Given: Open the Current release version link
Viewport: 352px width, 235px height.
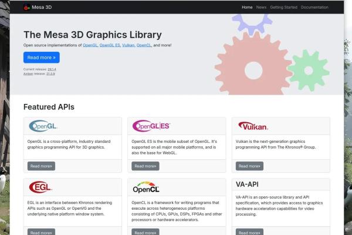Looking at the screenshot, I should (x=52, y=69).
